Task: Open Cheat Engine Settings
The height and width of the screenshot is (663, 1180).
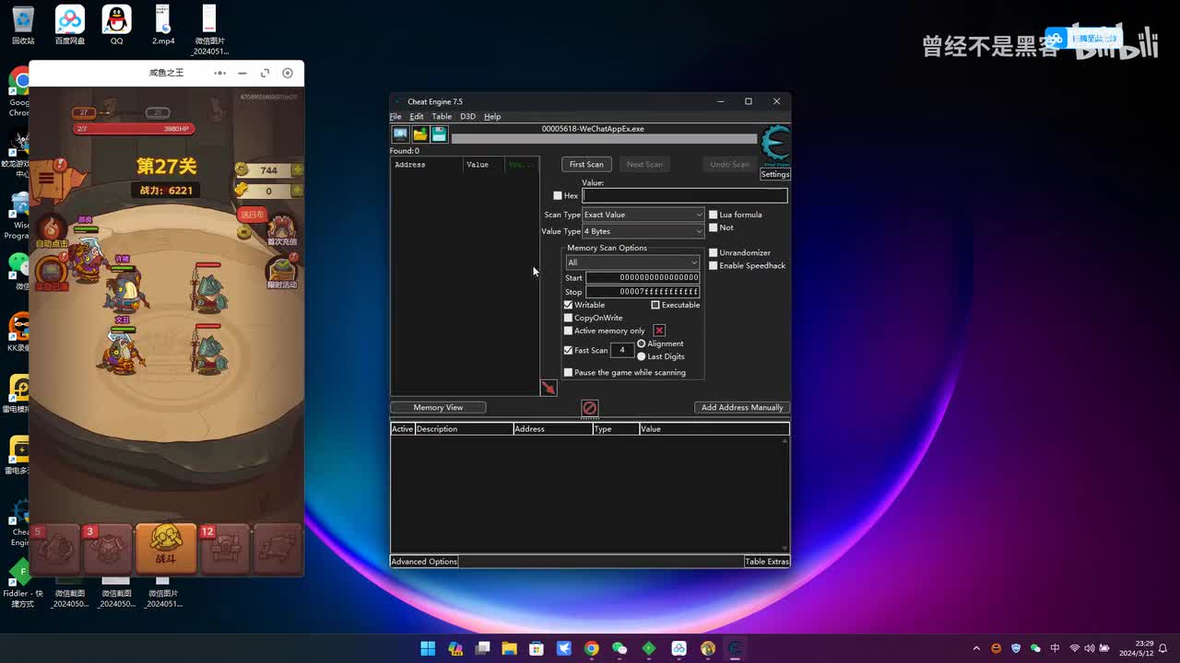Action: 775,174
